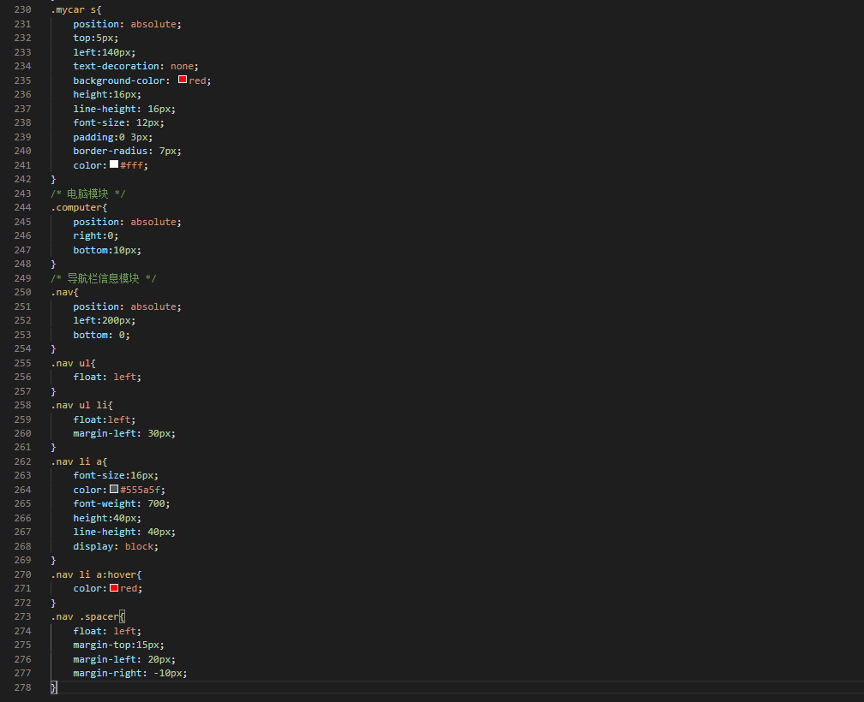Screen dimensions: 864x702
Task: Click the "bottom: 0;" declaration
Action: pos(101,335)
